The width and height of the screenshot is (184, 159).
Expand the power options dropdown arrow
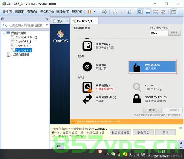click(x=95, y=12)
